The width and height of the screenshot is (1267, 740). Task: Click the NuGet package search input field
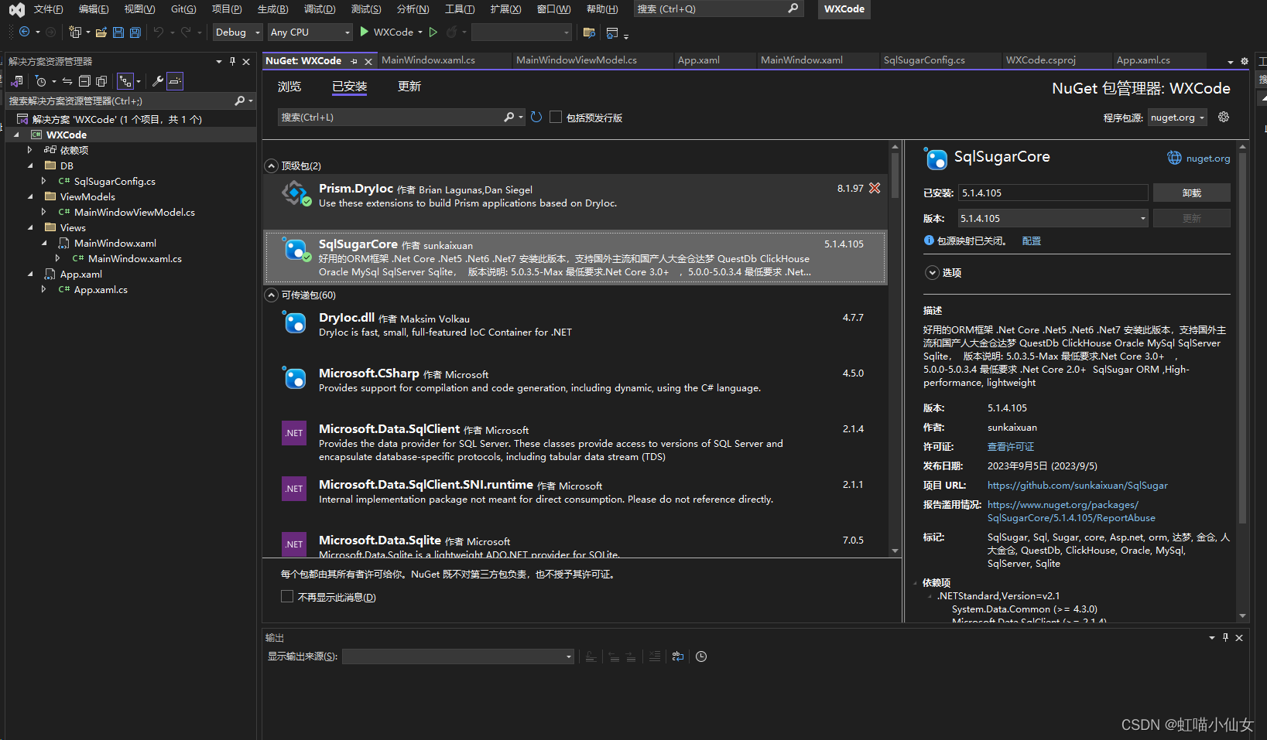391,117
